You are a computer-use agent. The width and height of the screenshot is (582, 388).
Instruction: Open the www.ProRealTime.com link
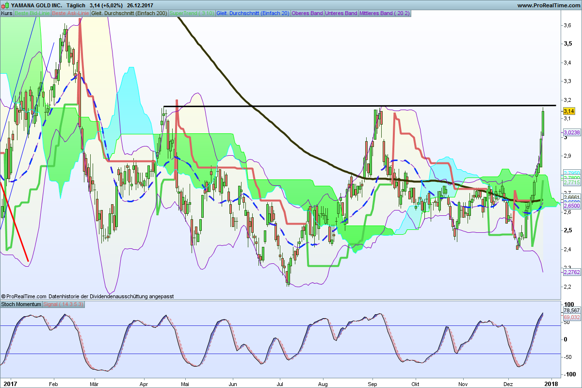(548, 5)
